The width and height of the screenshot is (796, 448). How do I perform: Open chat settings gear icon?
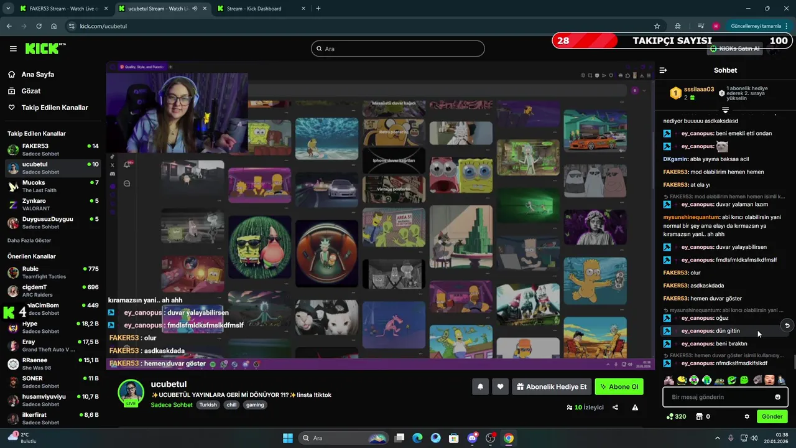(x=747, y=416)
